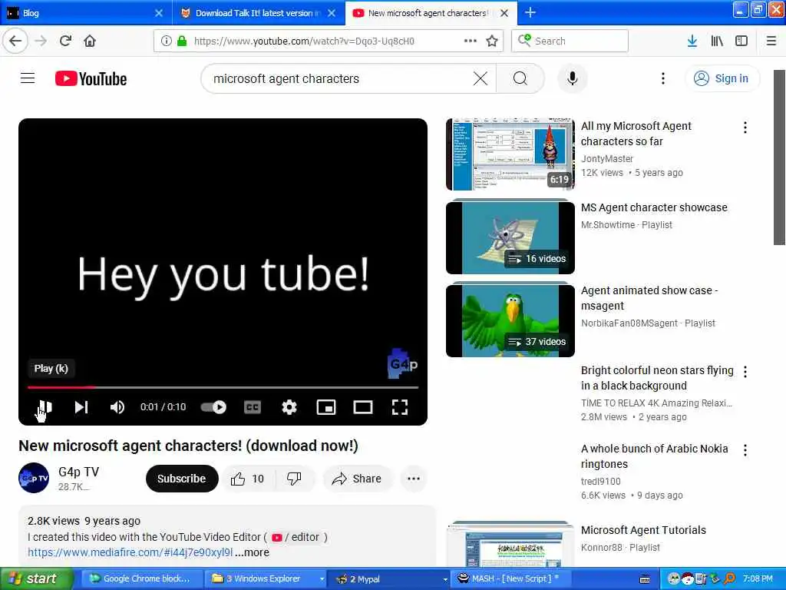This screenshot has width=786, height=590.
Task: Toggle the autoplay switch in the player
Action: [213, 407]
